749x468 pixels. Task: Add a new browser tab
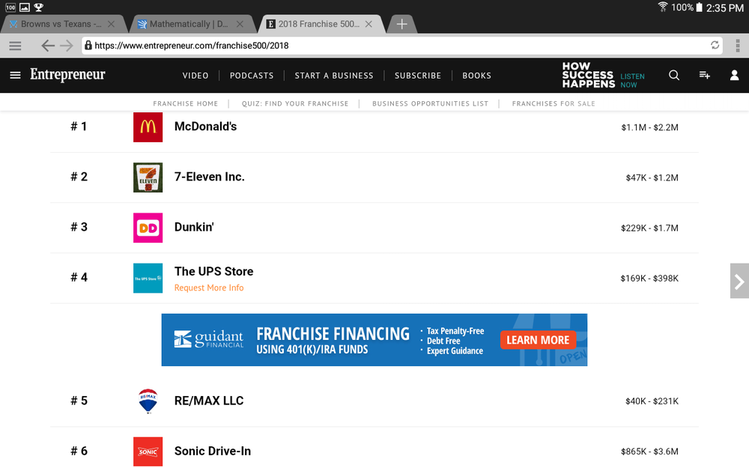click(x=401, y=24)
